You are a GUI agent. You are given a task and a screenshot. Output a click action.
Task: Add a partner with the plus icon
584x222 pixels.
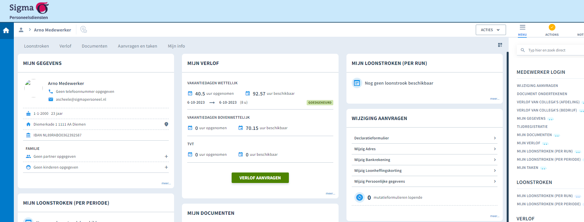tap(166, 156)
